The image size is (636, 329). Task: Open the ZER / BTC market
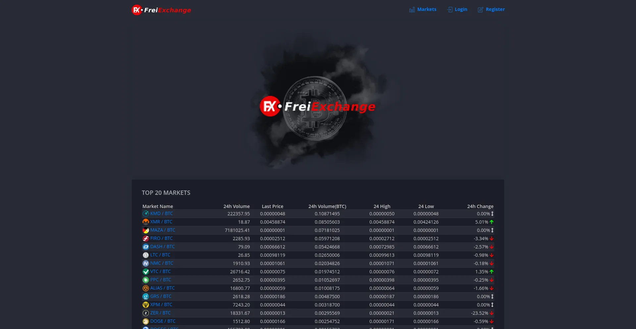coord(160,313)
